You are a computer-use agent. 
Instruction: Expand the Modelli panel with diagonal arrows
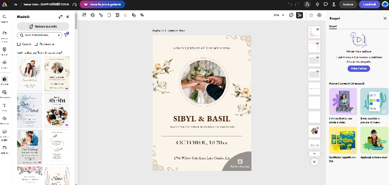point(60,17)
